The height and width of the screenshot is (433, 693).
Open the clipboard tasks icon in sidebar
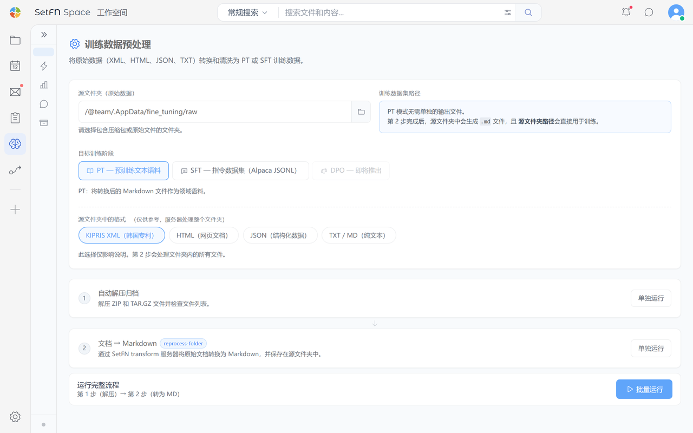click(x=15, y=117)
